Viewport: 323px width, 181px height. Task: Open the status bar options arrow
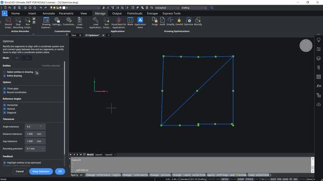[x=314, y=179]
